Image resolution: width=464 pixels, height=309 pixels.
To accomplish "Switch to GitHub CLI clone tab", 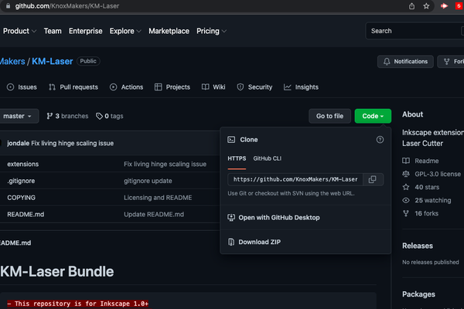I will click(x=268, y=158).
